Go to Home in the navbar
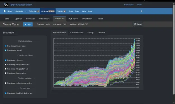 tap(10, 11)
